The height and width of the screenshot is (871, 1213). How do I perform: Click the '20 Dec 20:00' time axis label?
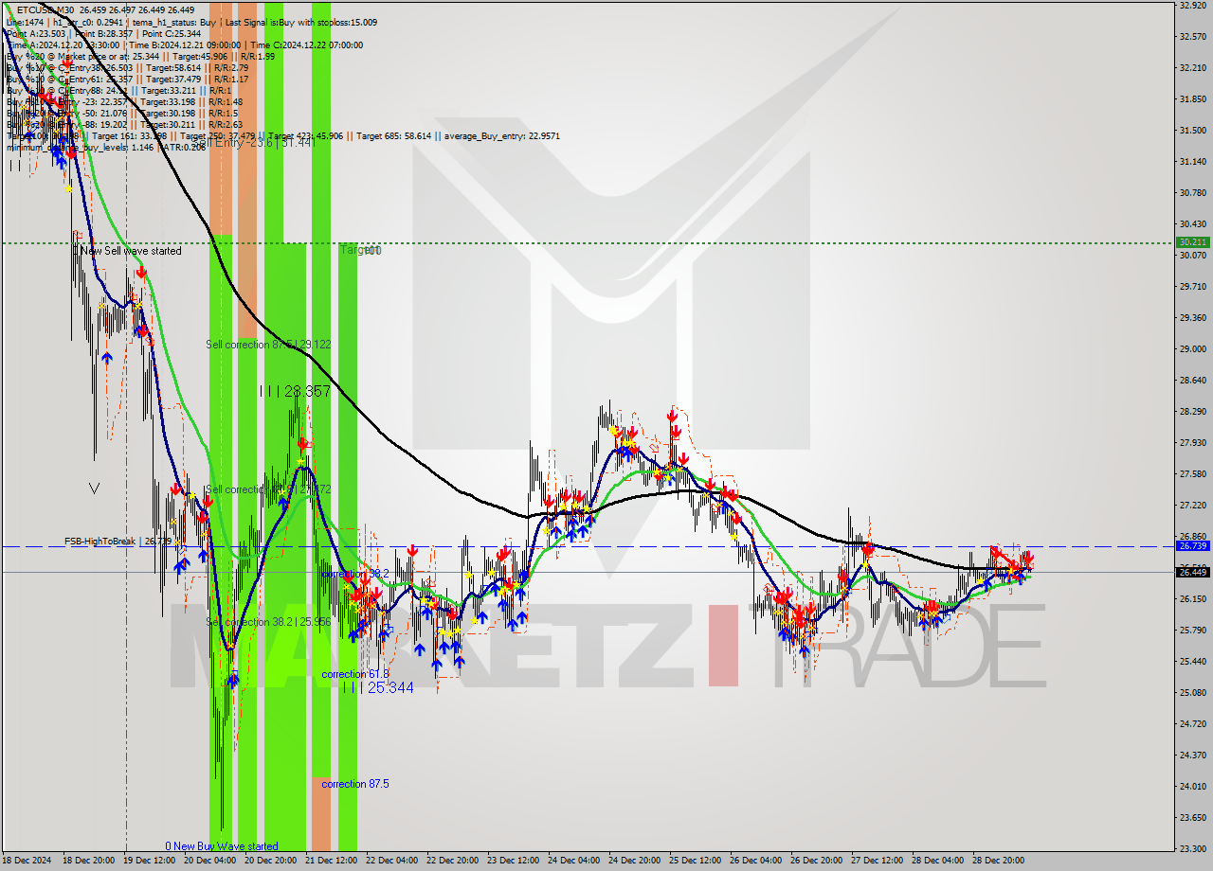point(270,861)
